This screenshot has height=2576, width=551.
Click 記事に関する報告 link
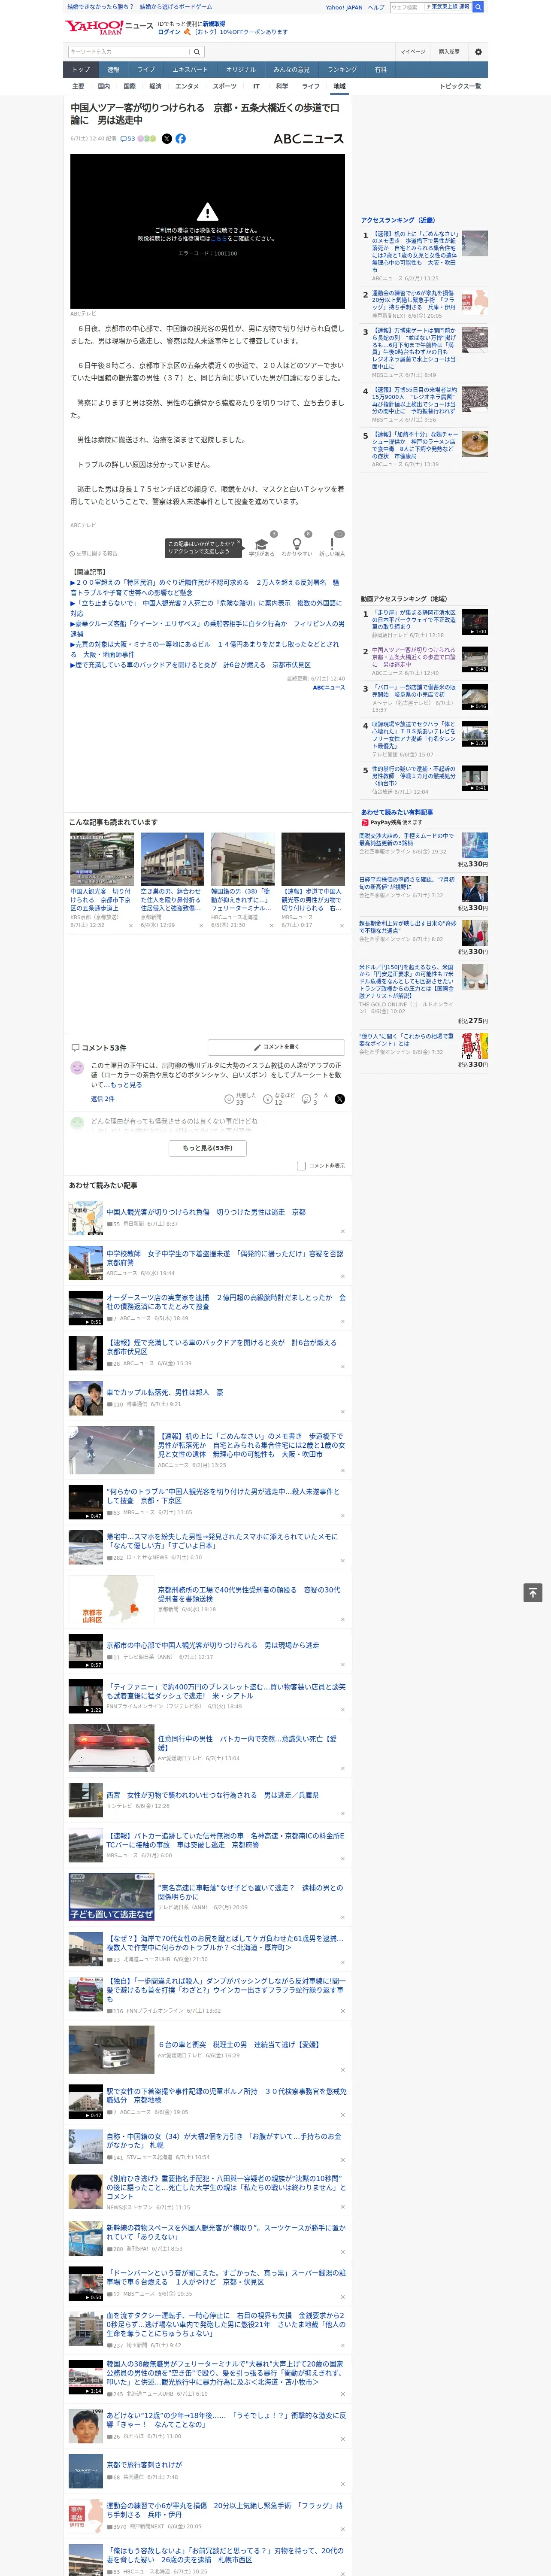[x=94, y=553]
